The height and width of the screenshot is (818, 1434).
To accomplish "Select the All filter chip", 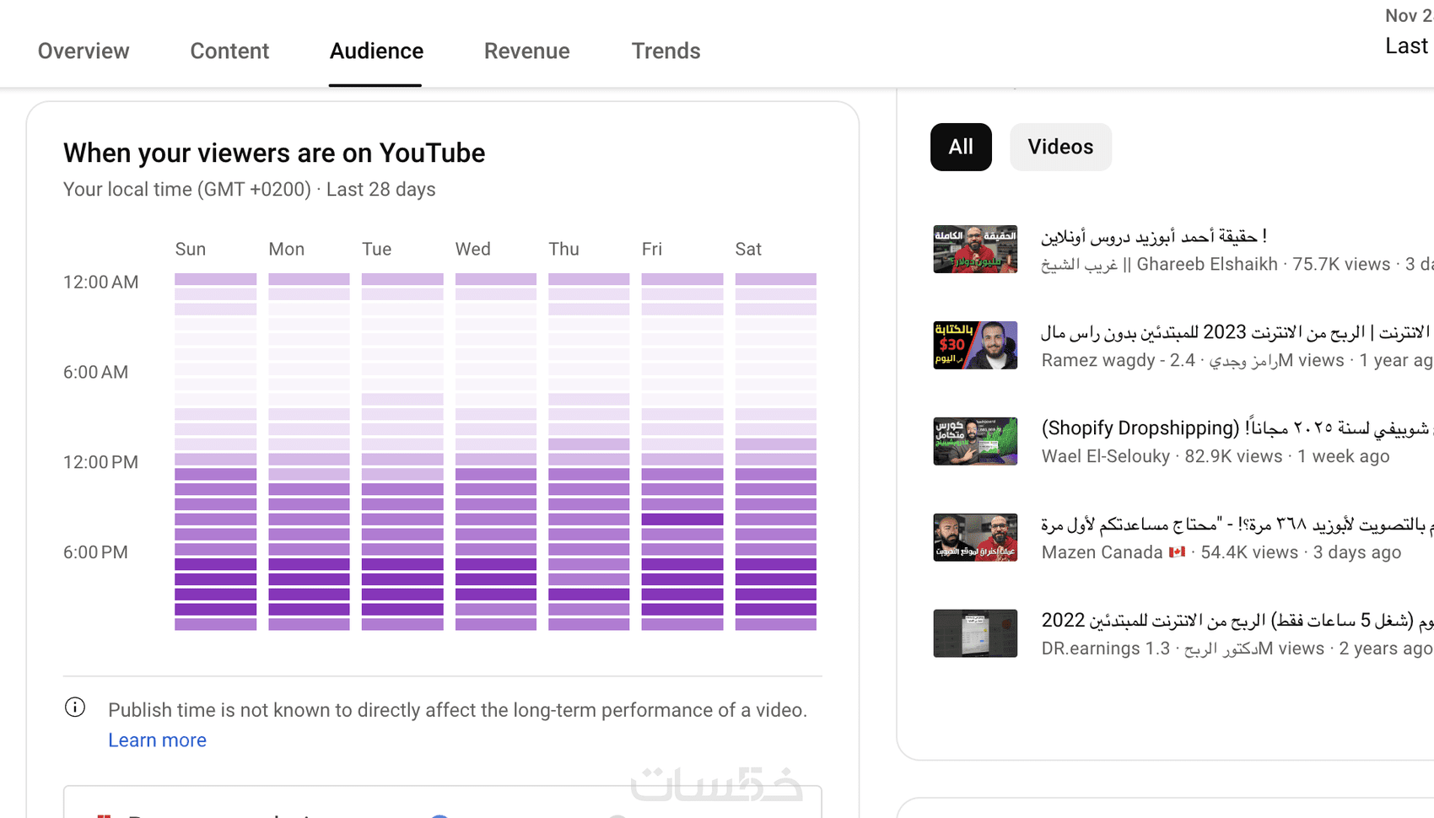I will (x=961, y=147).
